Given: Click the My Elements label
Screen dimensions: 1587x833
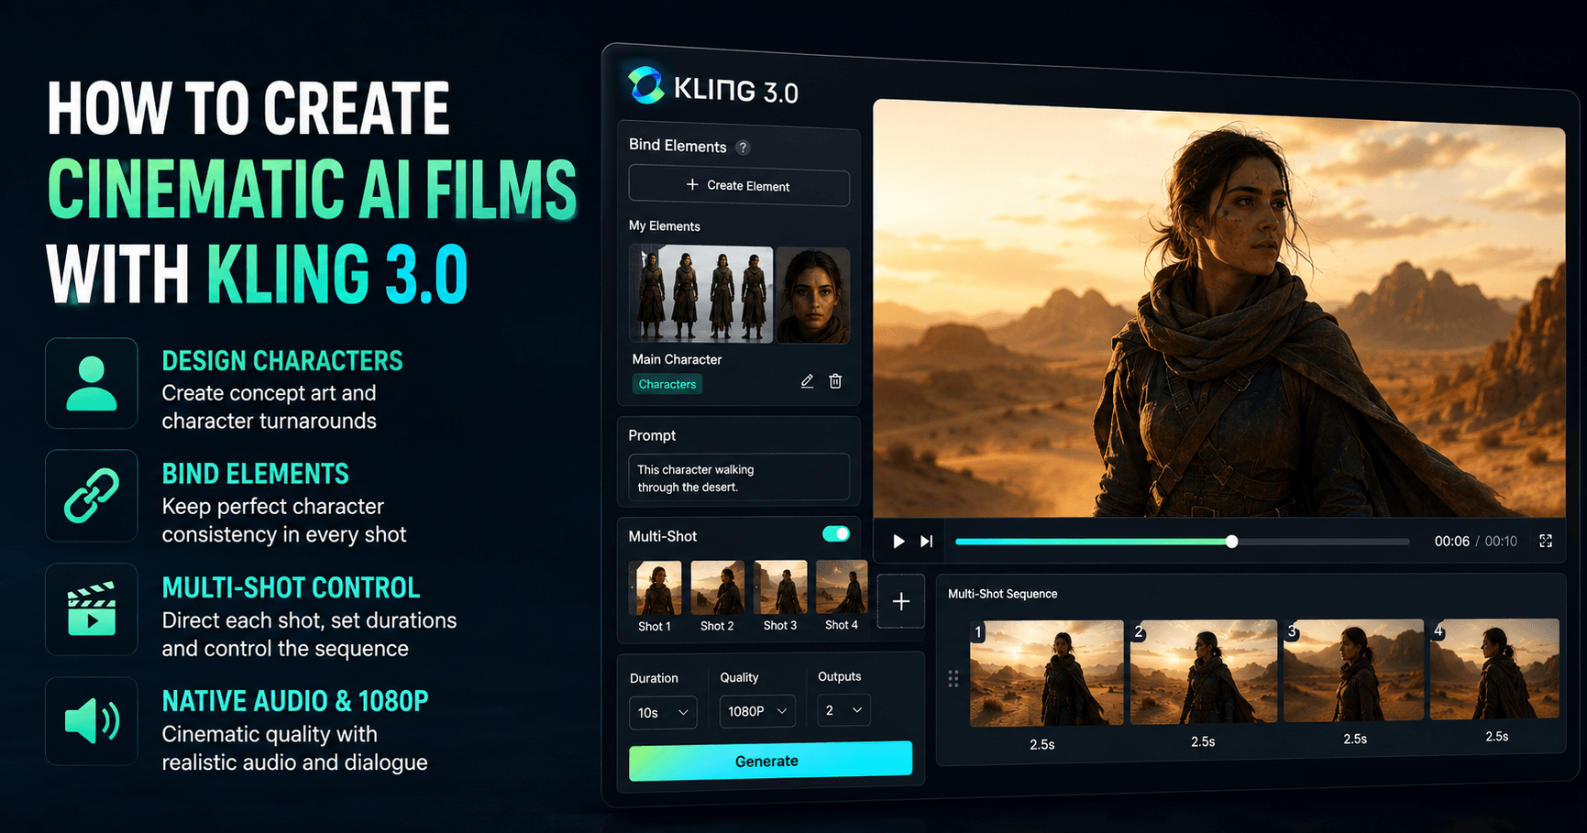Looking at the screenshot, I should point(664,226).
